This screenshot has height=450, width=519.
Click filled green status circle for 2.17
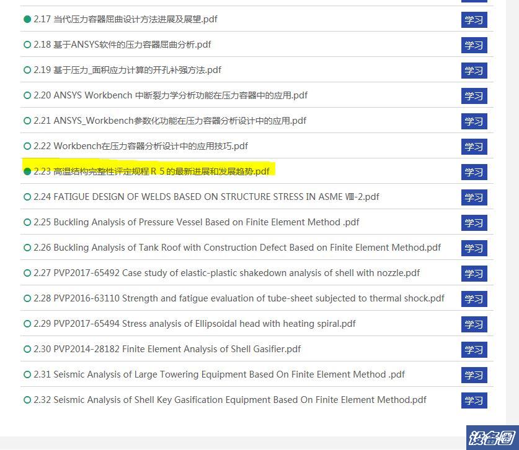pos(27,19)
